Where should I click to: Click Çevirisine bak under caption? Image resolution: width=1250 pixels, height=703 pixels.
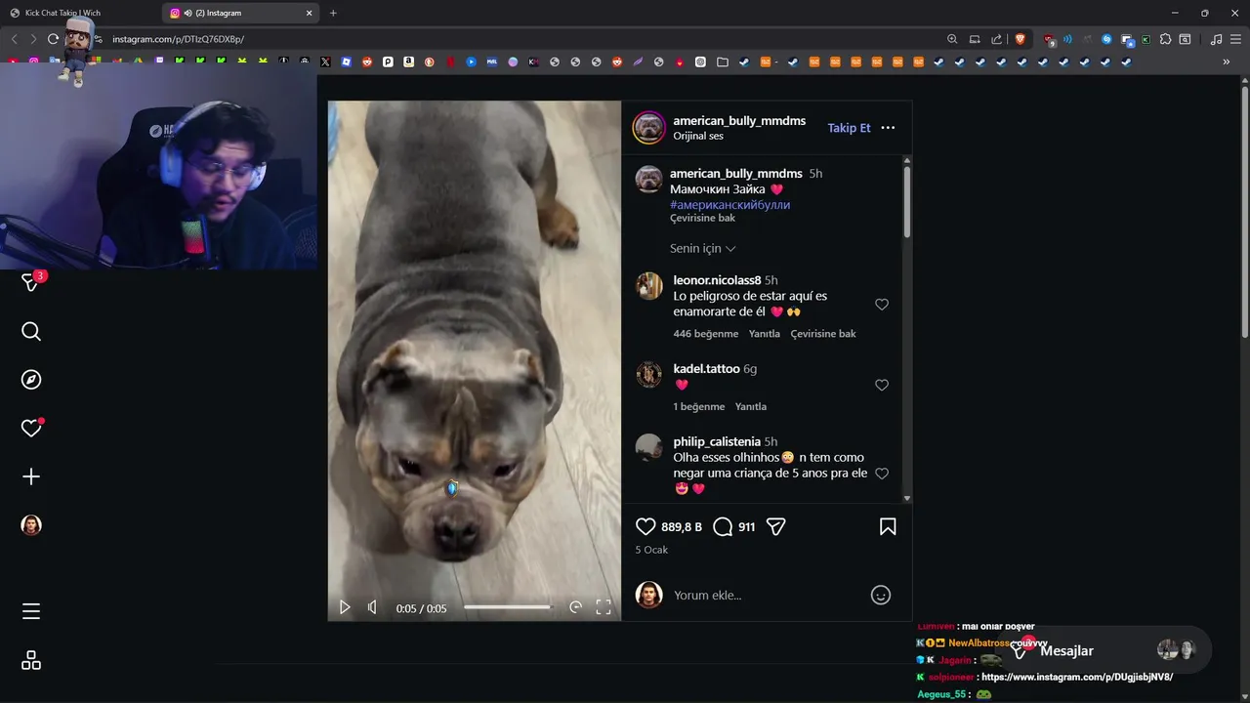coord(702,218)
